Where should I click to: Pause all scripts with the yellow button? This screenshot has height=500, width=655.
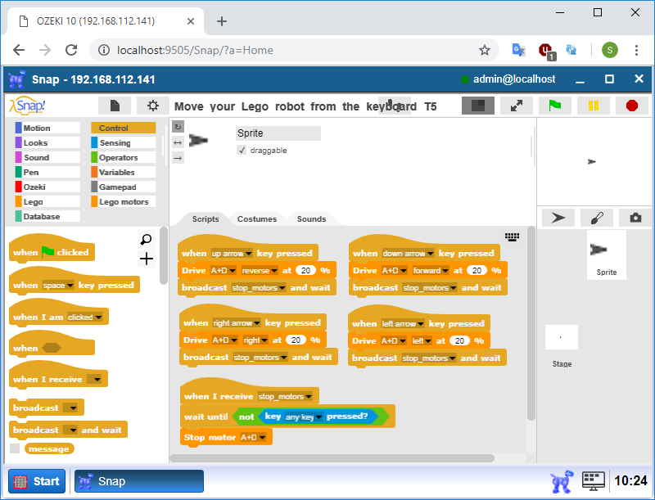pos(593,106)
